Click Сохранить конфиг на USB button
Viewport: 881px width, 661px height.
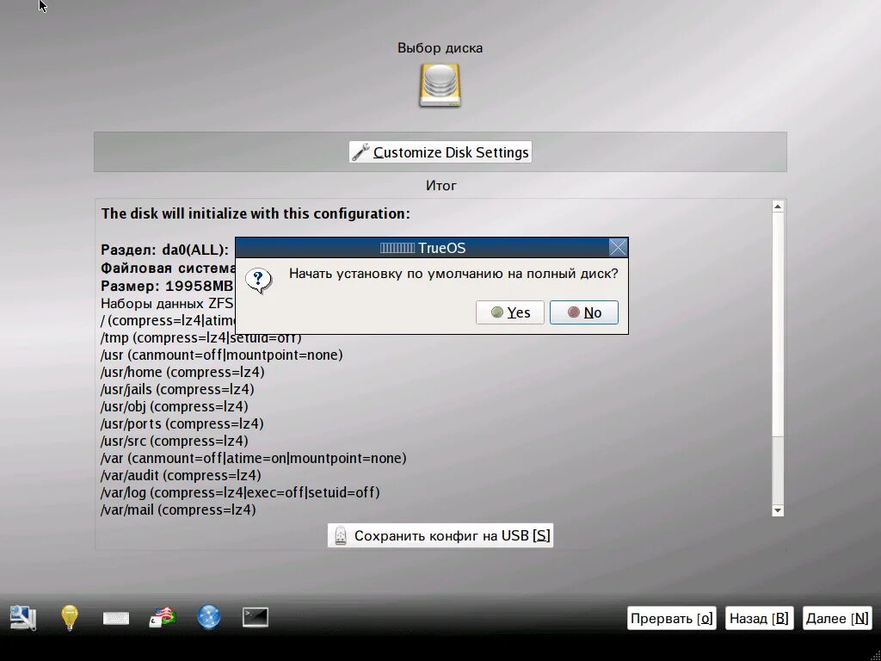point(440,535)
